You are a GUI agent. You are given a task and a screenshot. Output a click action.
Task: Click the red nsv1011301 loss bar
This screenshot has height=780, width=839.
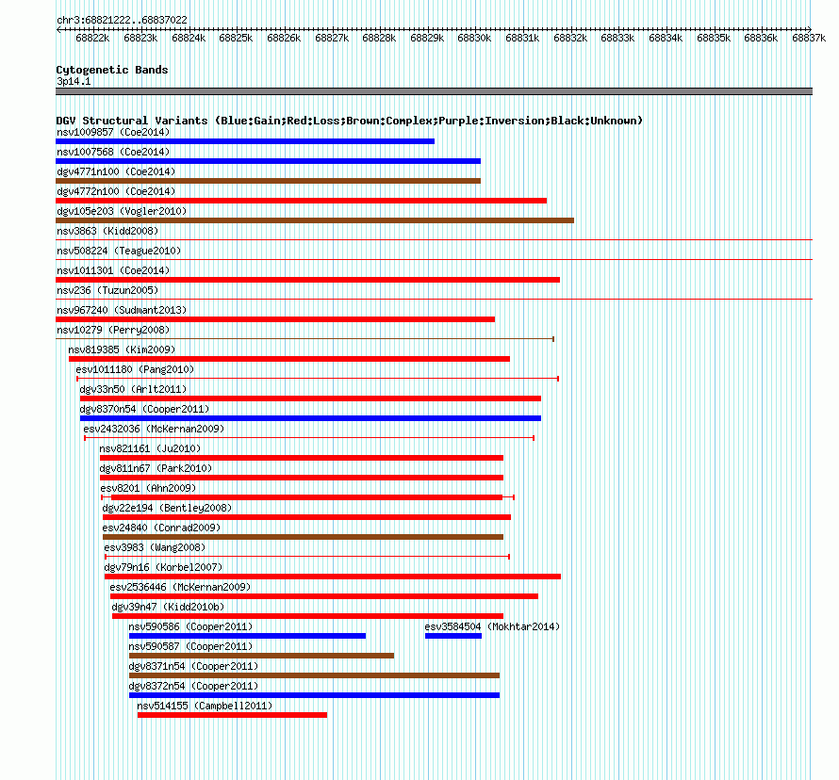[307, 280]
